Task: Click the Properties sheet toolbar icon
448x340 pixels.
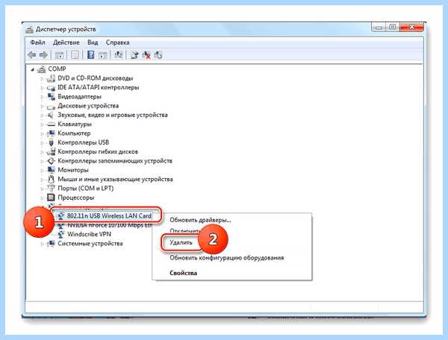Action: (x=75, y=55)
